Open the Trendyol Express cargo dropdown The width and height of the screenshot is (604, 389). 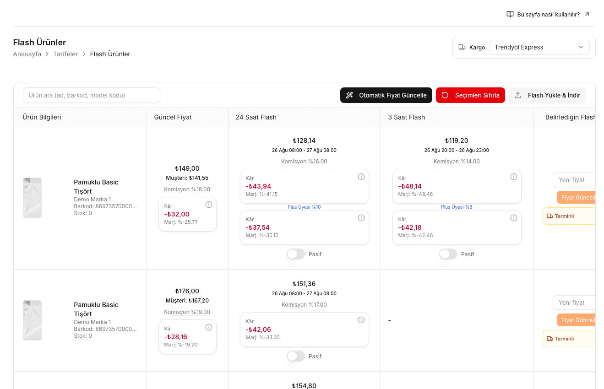tap(539, 47)
